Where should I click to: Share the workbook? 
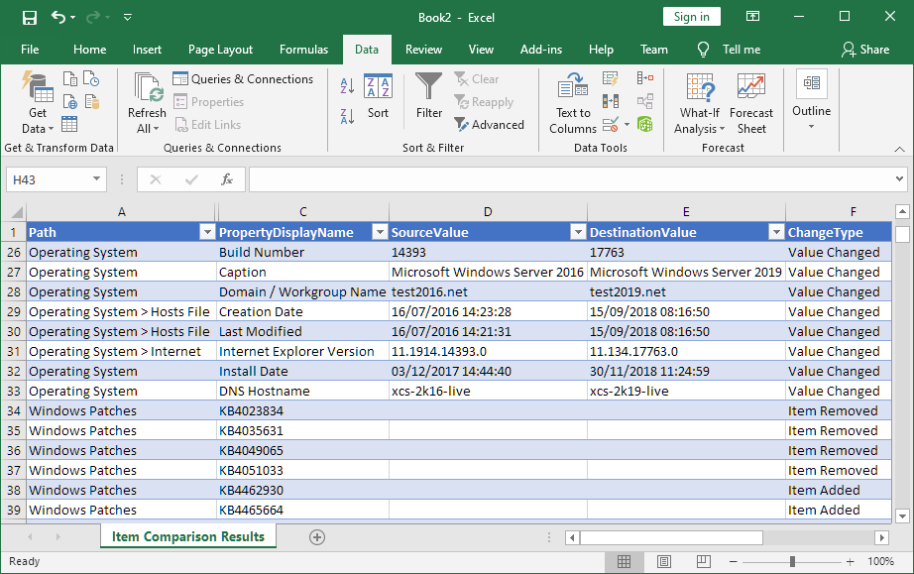(x=865, y=50)
